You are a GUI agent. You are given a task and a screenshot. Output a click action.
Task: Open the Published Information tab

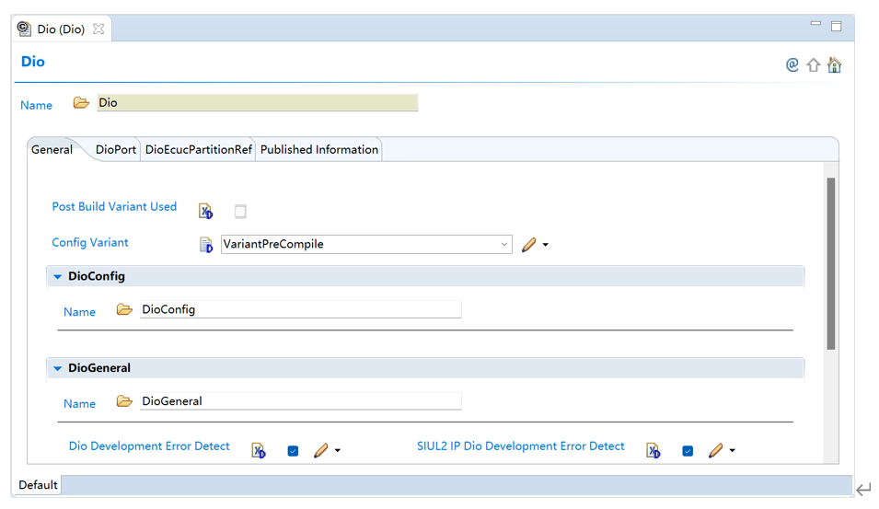(318, 150)
